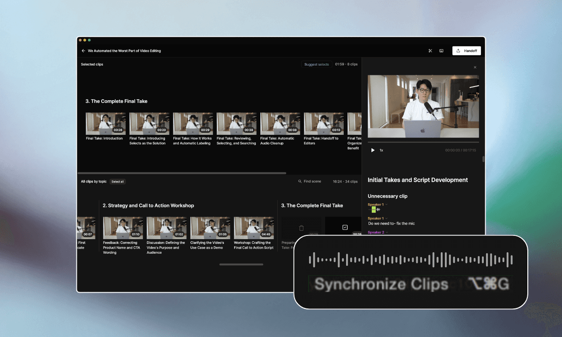The width and height of the screenshot is (562, 337).
Task: Click the back arrow next to the project title
Action: [83, 51]
